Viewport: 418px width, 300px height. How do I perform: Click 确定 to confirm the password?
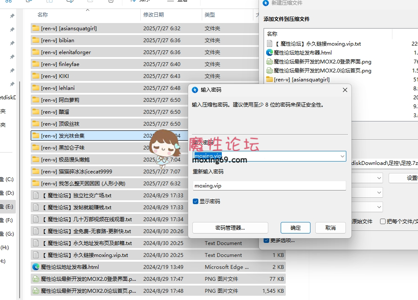(295, 228)
